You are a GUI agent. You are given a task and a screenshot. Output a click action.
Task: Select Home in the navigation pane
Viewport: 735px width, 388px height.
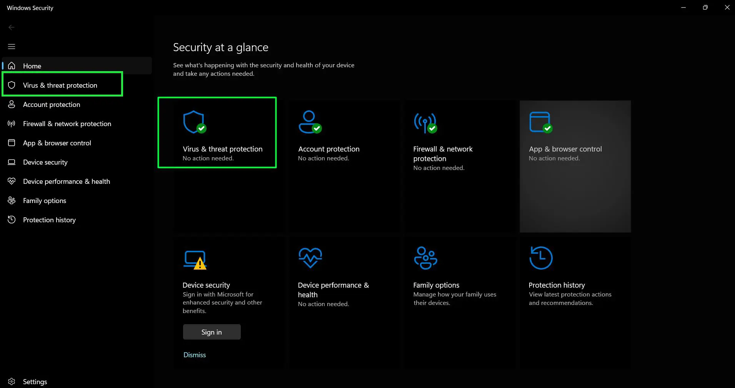pos(32,66)
